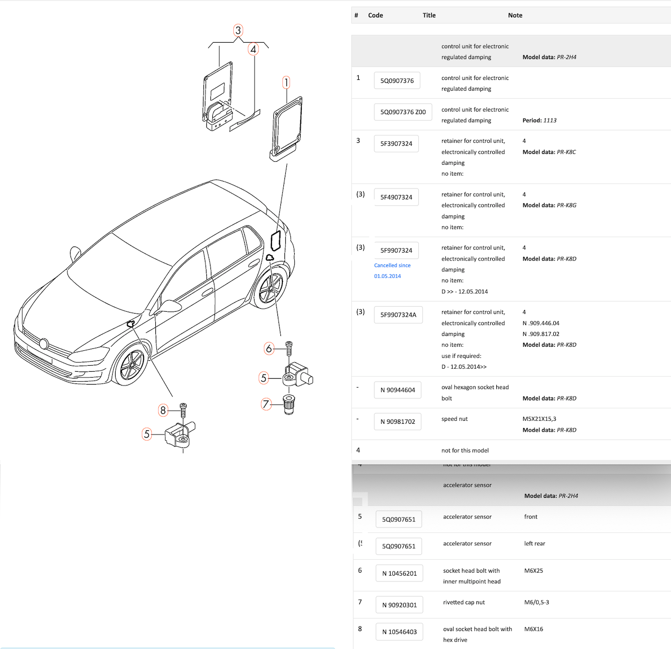Click the 'Cancelled since 01.05.2014' link

[392, 271]
